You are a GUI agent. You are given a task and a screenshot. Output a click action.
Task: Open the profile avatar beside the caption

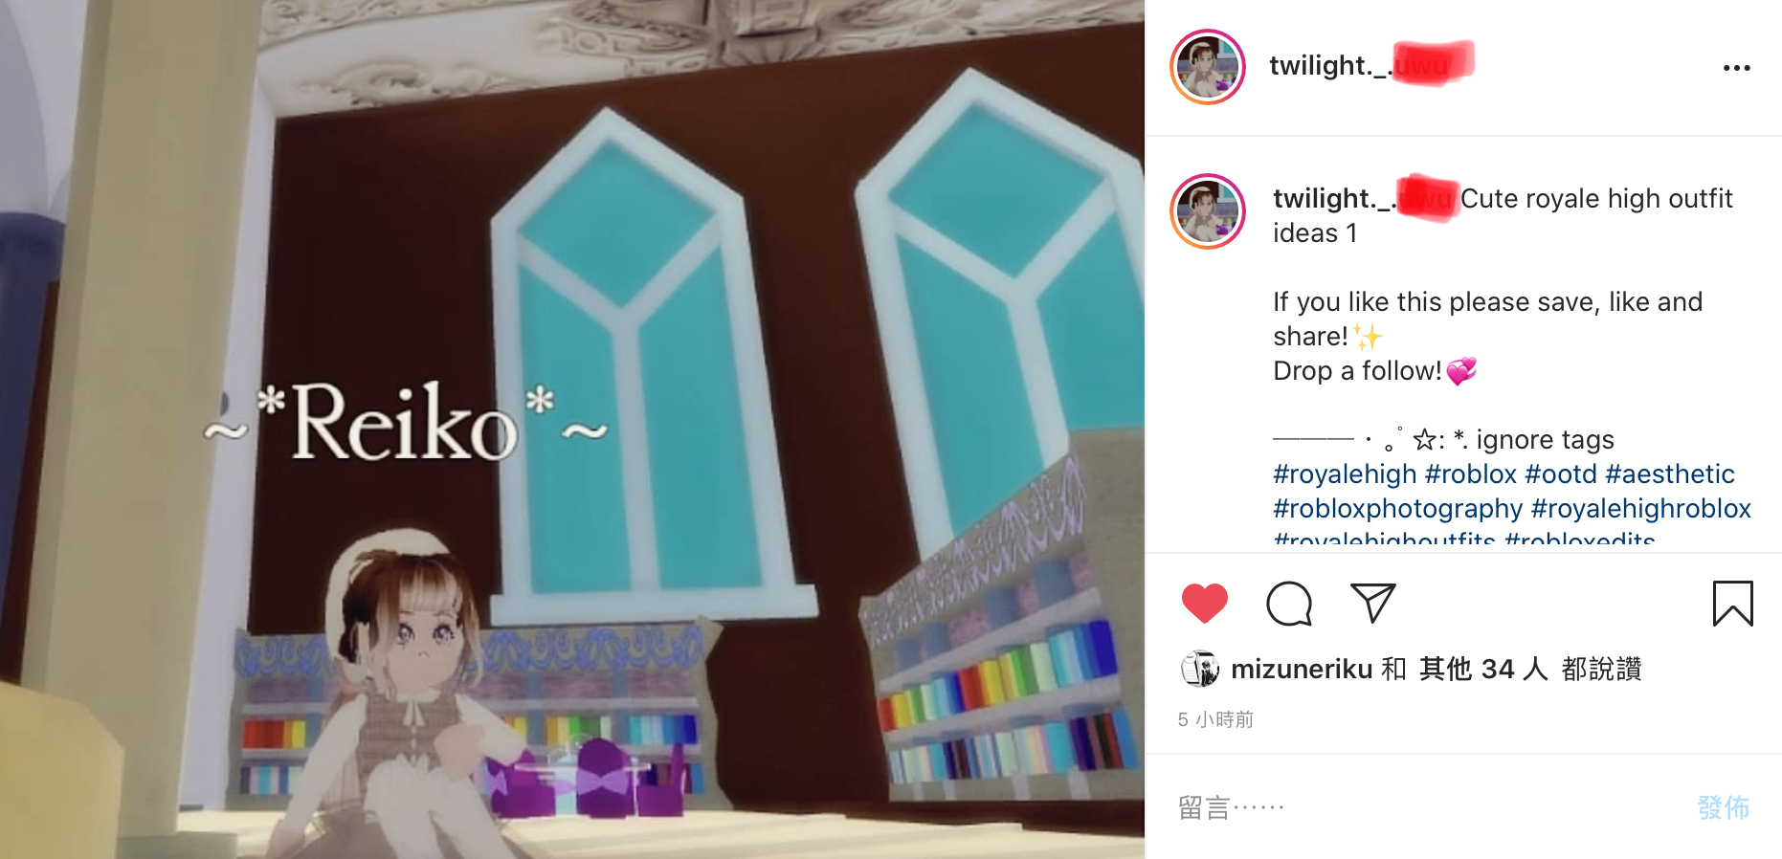click(1208, 211)
